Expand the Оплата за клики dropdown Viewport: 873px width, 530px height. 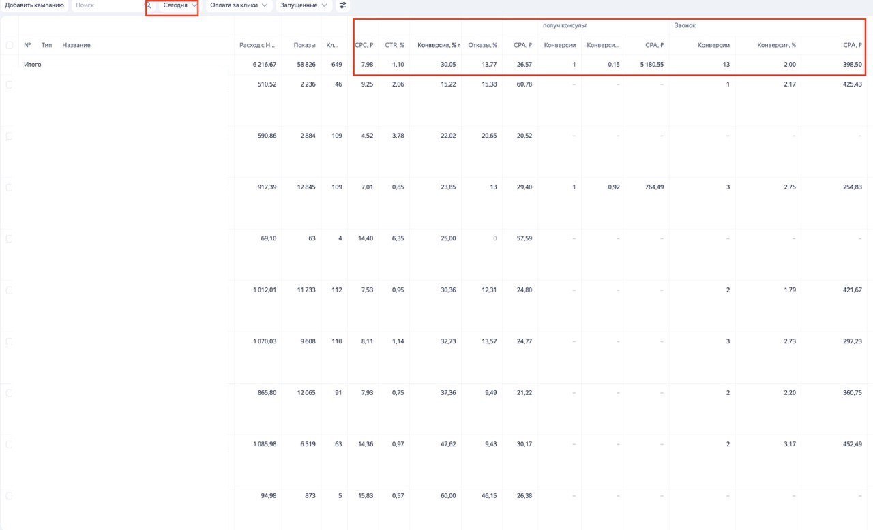pos(238,5)
